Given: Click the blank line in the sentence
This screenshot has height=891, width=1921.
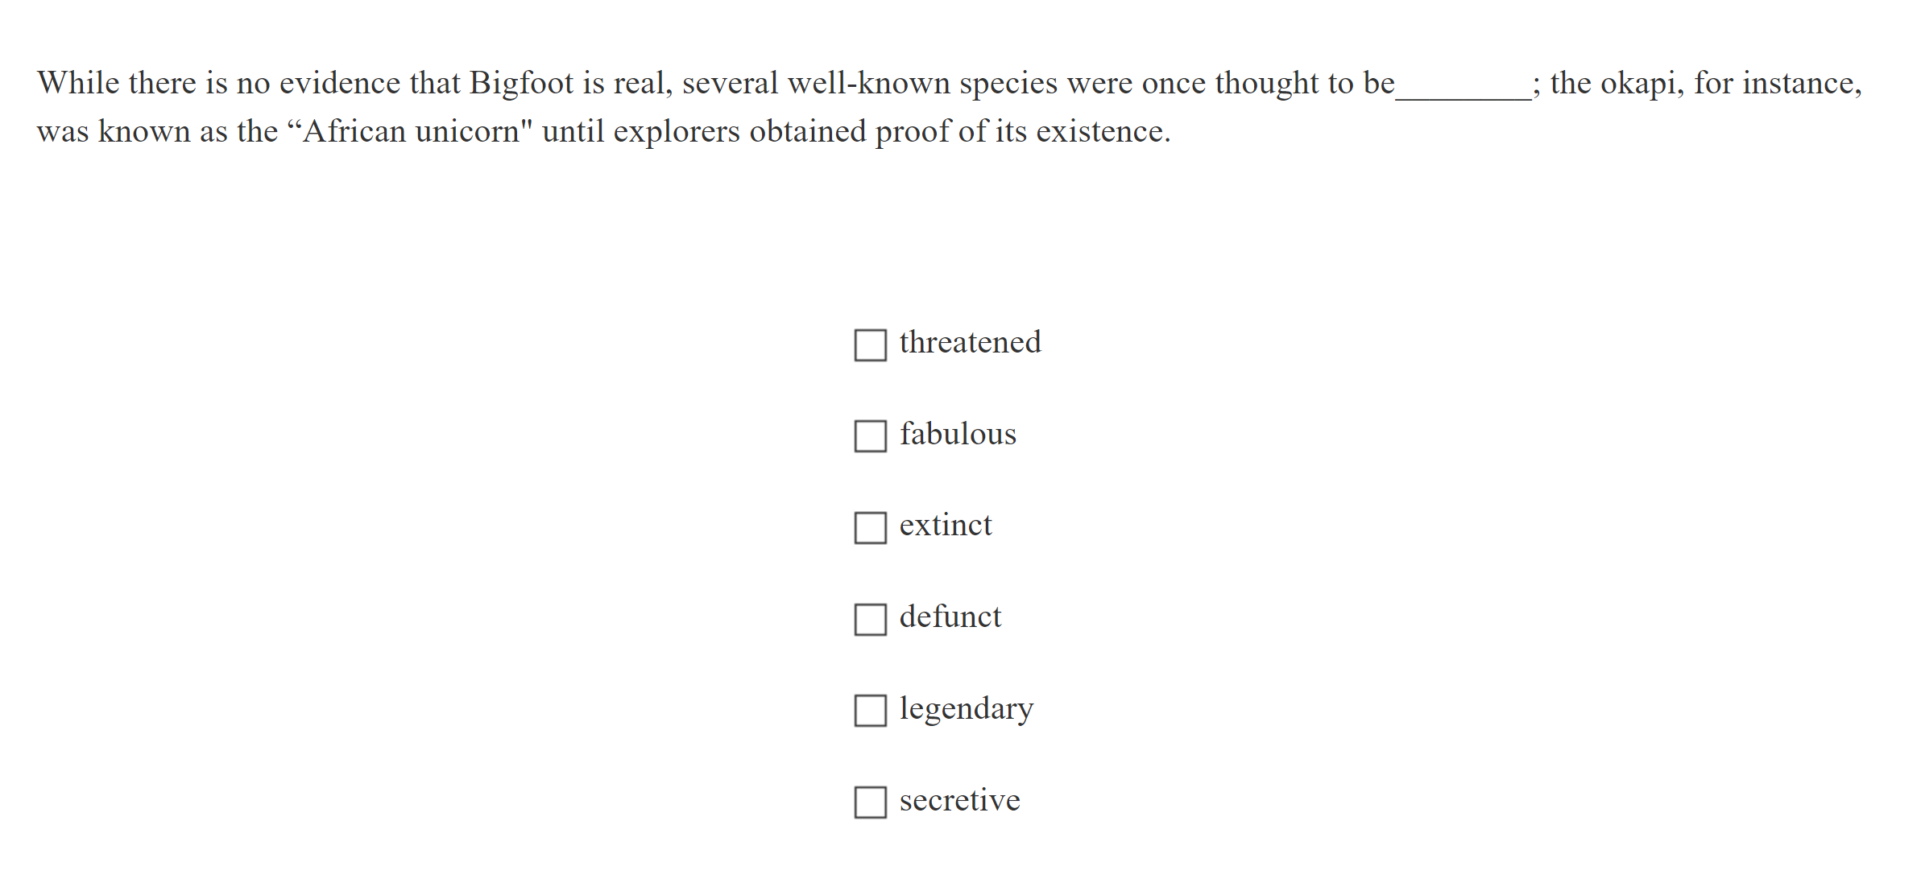Looking at the screenshot, I should pos(1463,87).
